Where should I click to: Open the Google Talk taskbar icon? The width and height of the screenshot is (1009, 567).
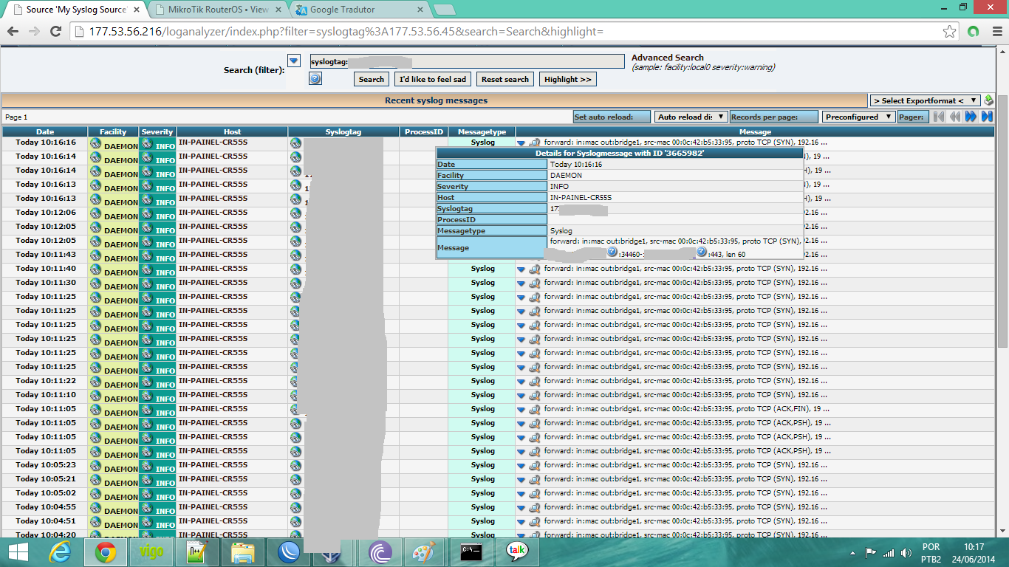517,551
